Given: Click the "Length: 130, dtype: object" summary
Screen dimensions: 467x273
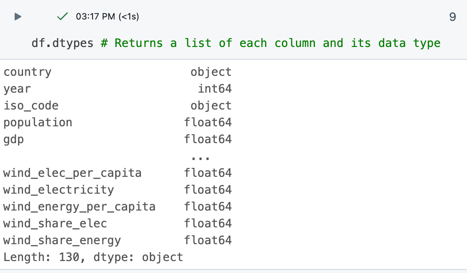Looking at the screenshot, I should pos(93,257).
